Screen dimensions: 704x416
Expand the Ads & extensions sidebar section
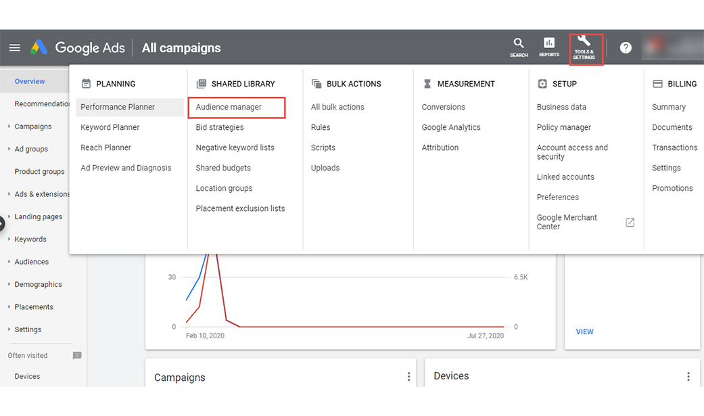click(x=9, y=193)
